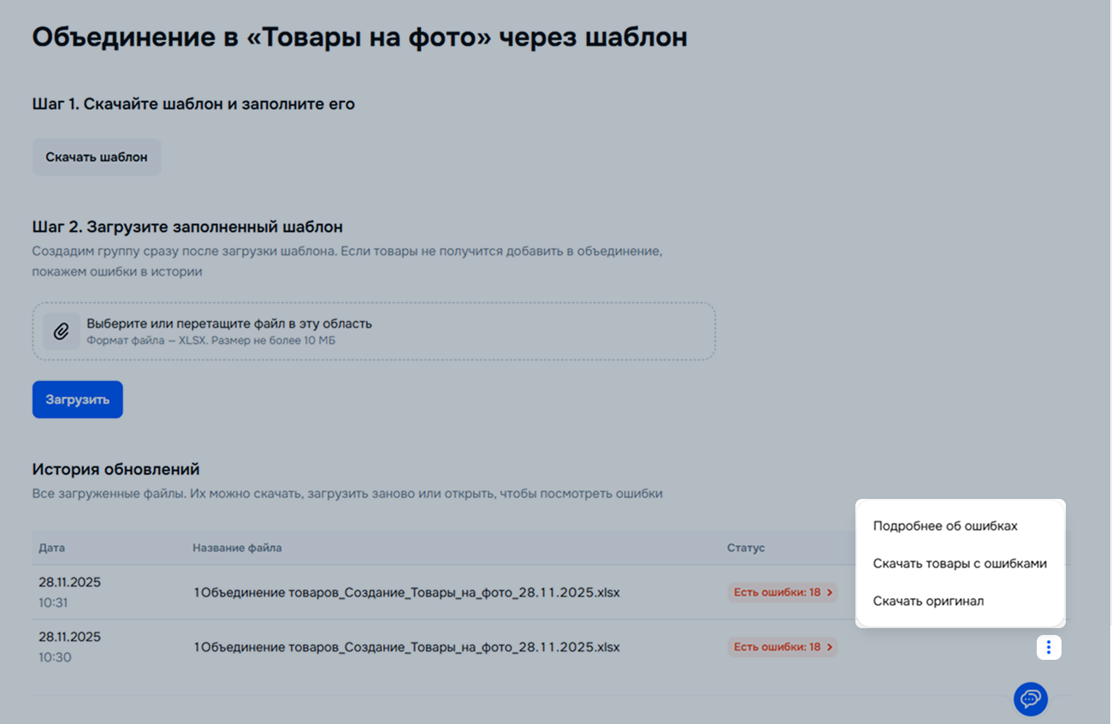Choose Скачать товары с ошибками menu item
Image resolution: width=1112 pixels, height=724 pixels.
(959, 563)
